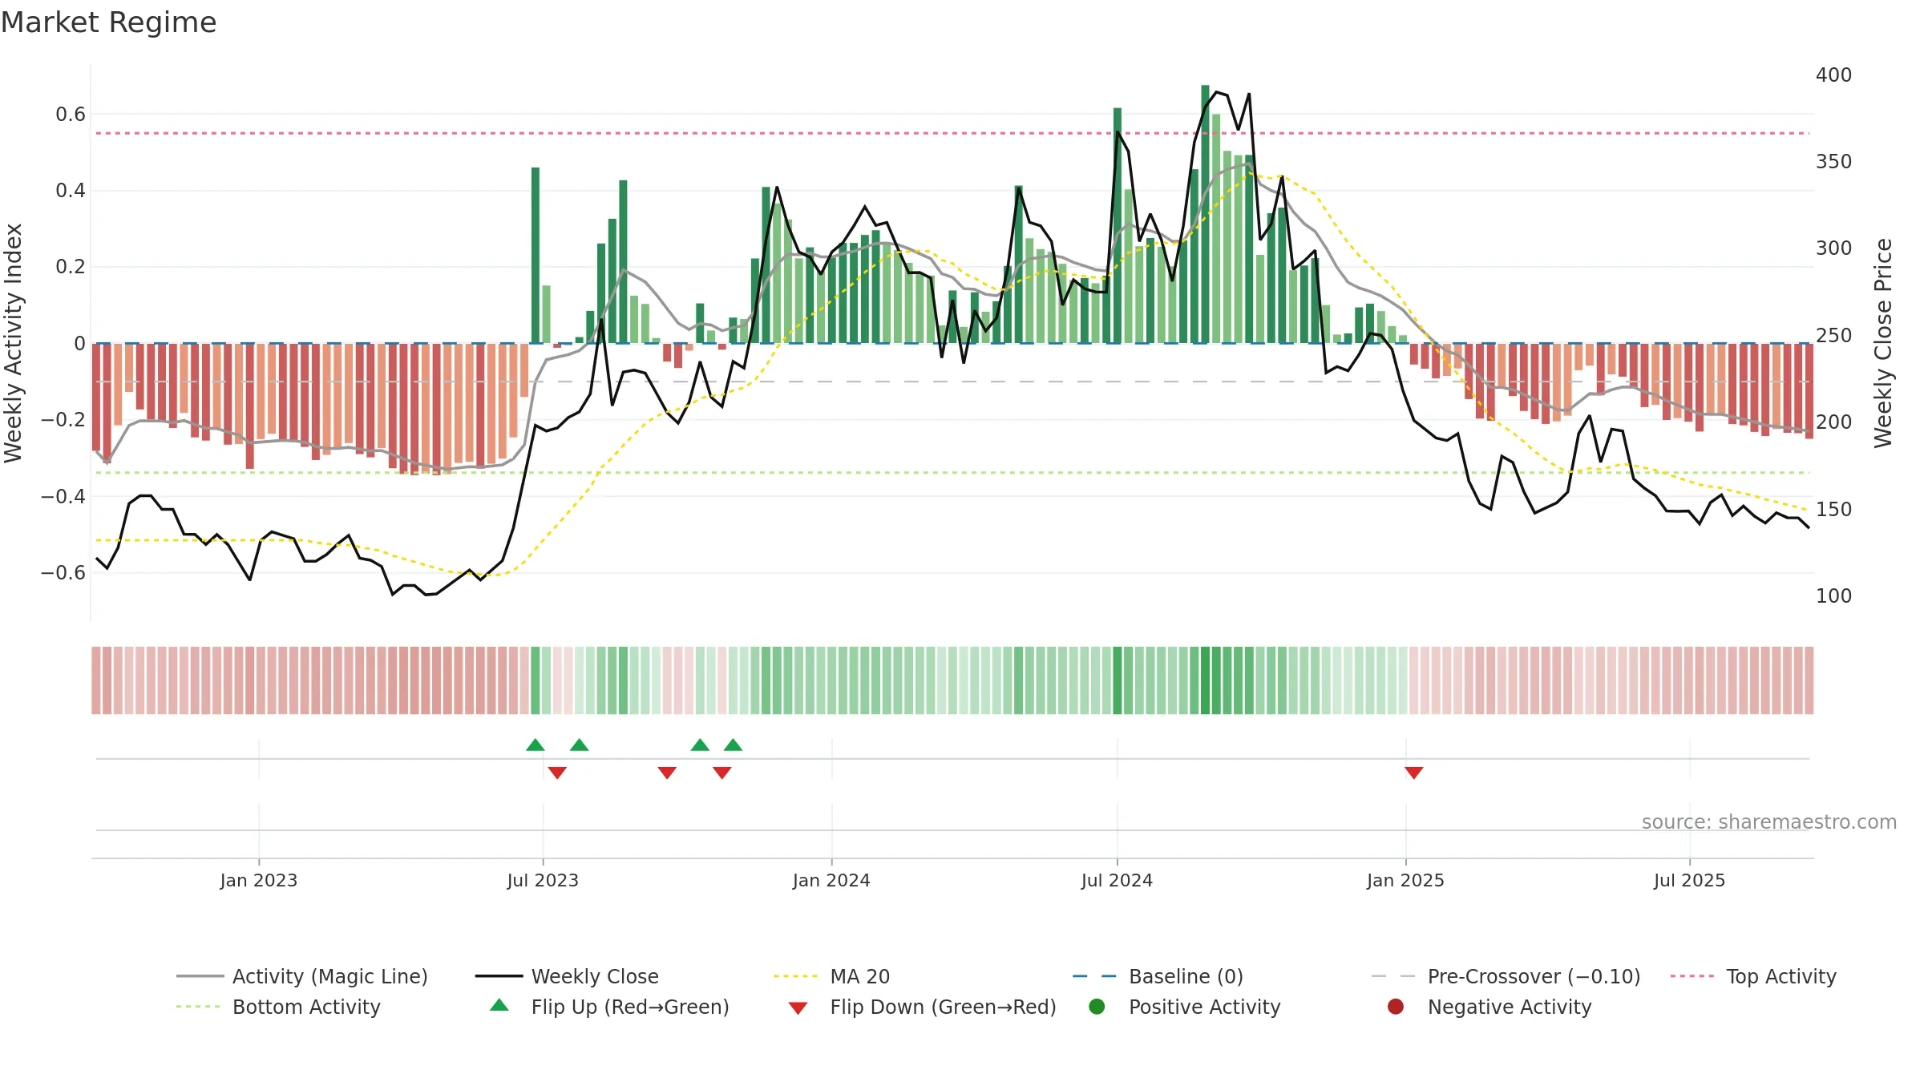Viewport: 1924px width, 1082px height.
Task: Click the 250 price axis label
Action: pos(1834,336)
